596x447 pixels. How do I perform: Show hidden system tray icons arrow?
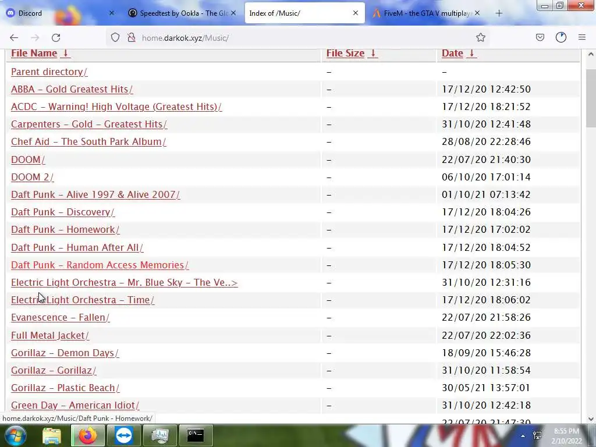[523, 436]
